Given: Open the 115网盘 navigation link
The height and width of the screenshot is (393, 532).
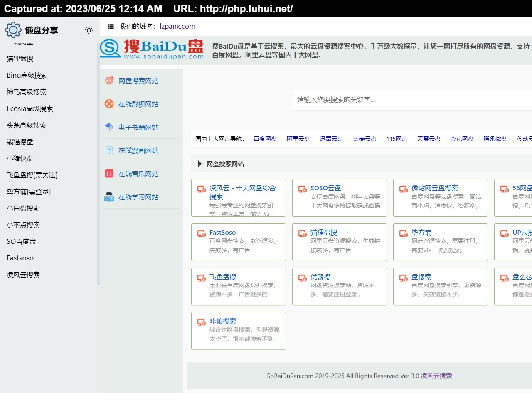Looking at the screenshot, I should tap(397, 139).
